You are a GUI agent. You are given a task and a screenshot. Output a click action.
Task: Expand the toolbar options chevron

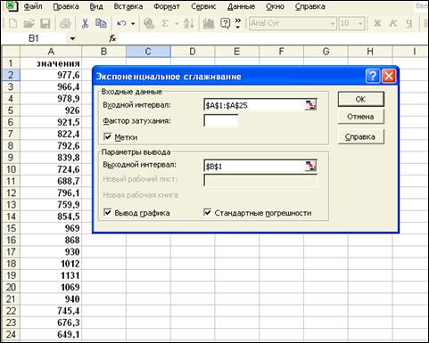(x=238, y=23)
